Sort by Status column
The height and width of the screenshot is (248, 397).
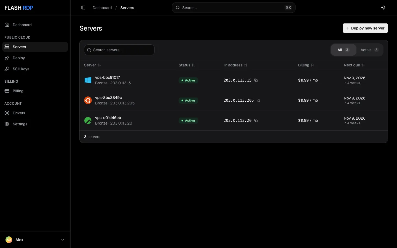[x=187, y=65]
